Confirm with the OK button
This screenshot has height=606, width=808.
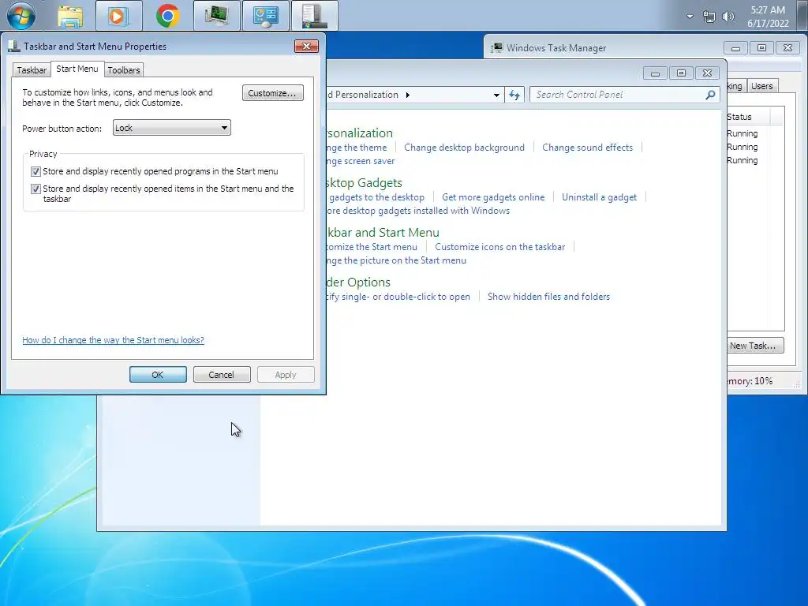pos(158,375)
